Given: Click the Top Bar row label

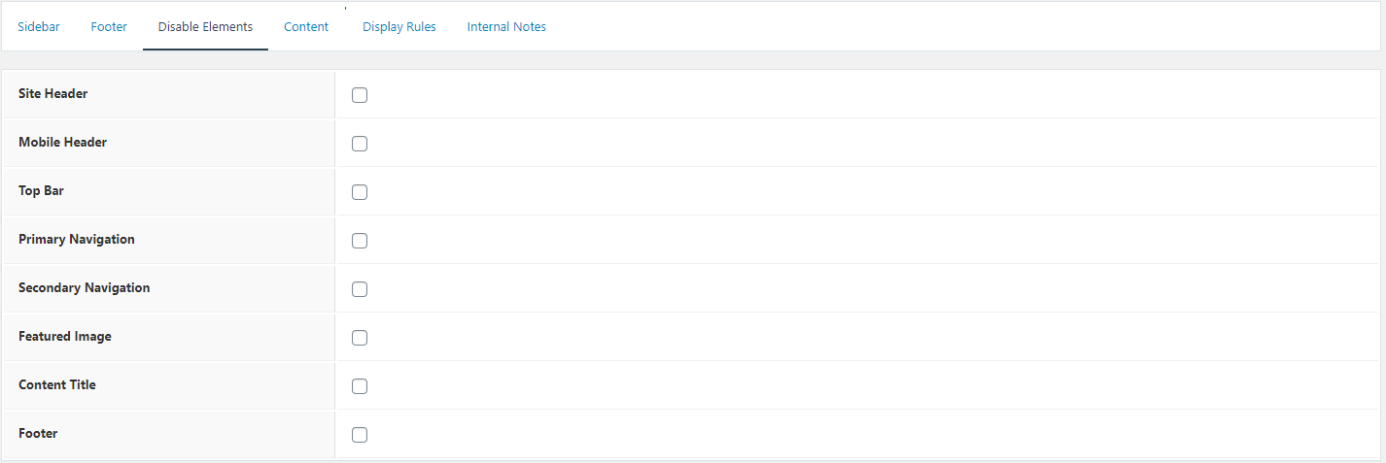Looking at the screenshot, I should [x=42, y=191].
